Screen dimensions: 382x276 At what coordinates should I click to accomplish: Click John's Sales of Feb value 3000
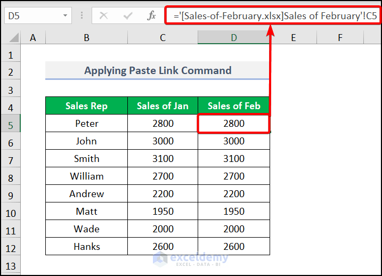[234, 141]
